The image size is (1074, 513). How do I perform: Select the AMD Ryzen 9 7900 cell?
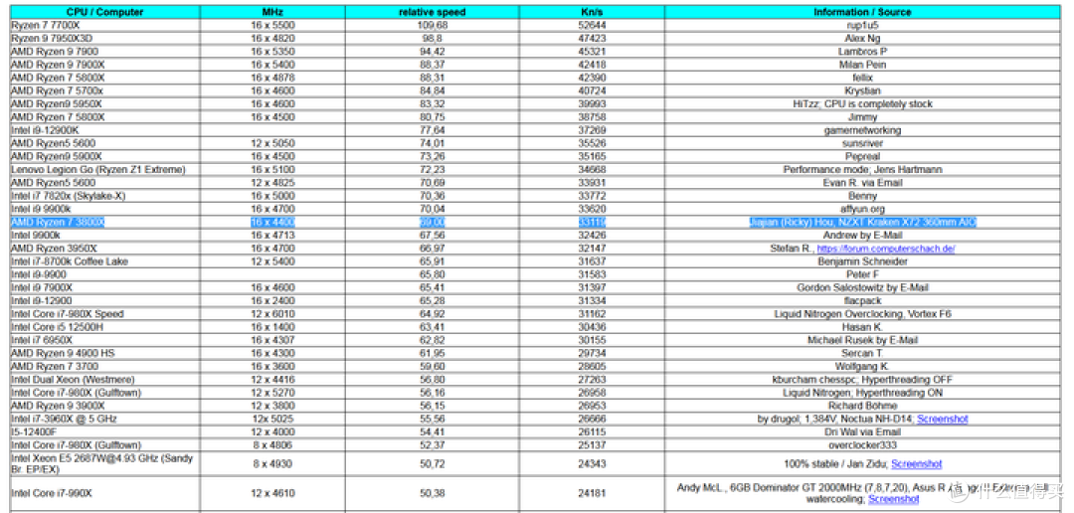[x=104, y=52]
